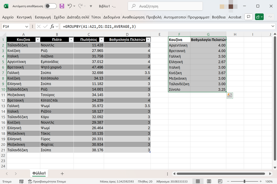Open the Πωλήσεις column filter dropdown
The width and height of the screenshot is (277, 184).
102,40
